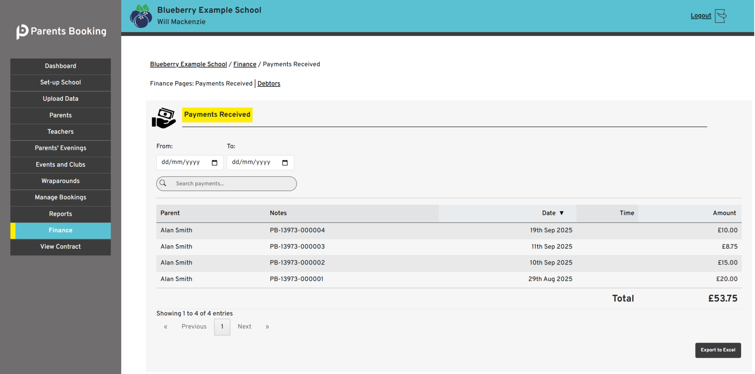Click the Logout arrow icon
Image resolution: width=755 pixels, height=374 pixels.
point(721,16)
